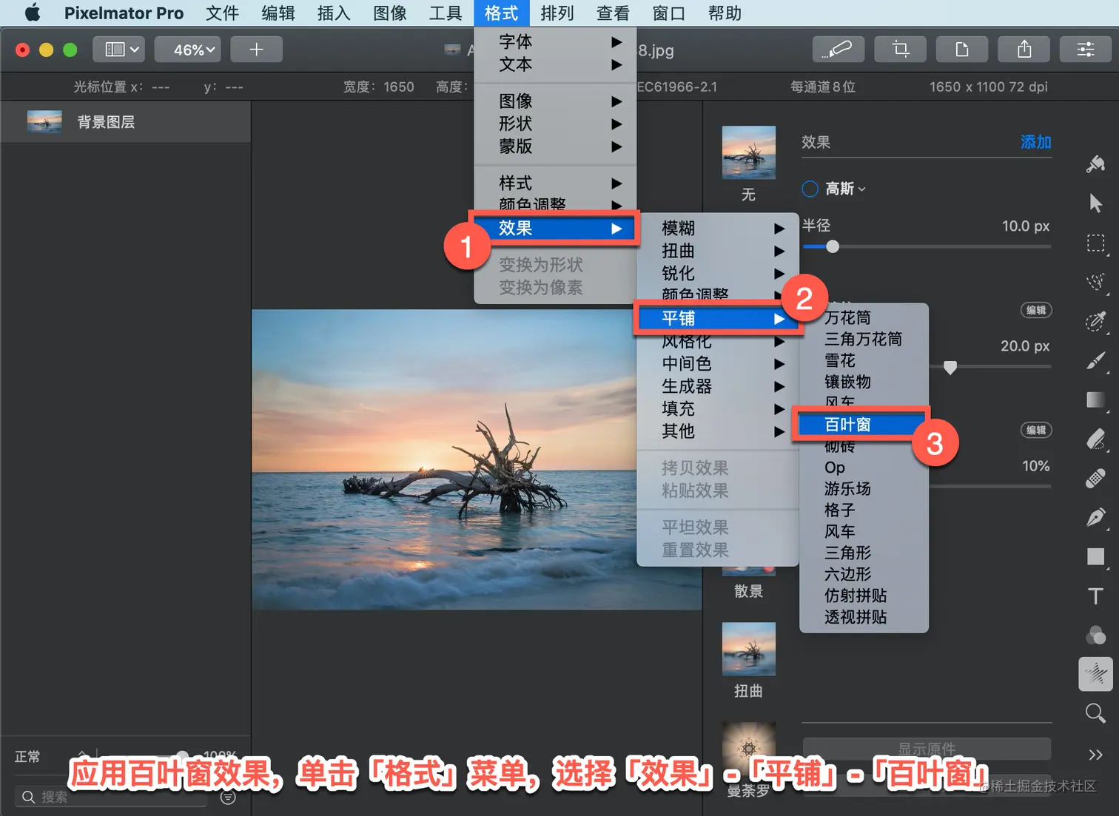Select the 背景图层 layer row
This screenshot has height=816, width=1119.
pos(126,122)
